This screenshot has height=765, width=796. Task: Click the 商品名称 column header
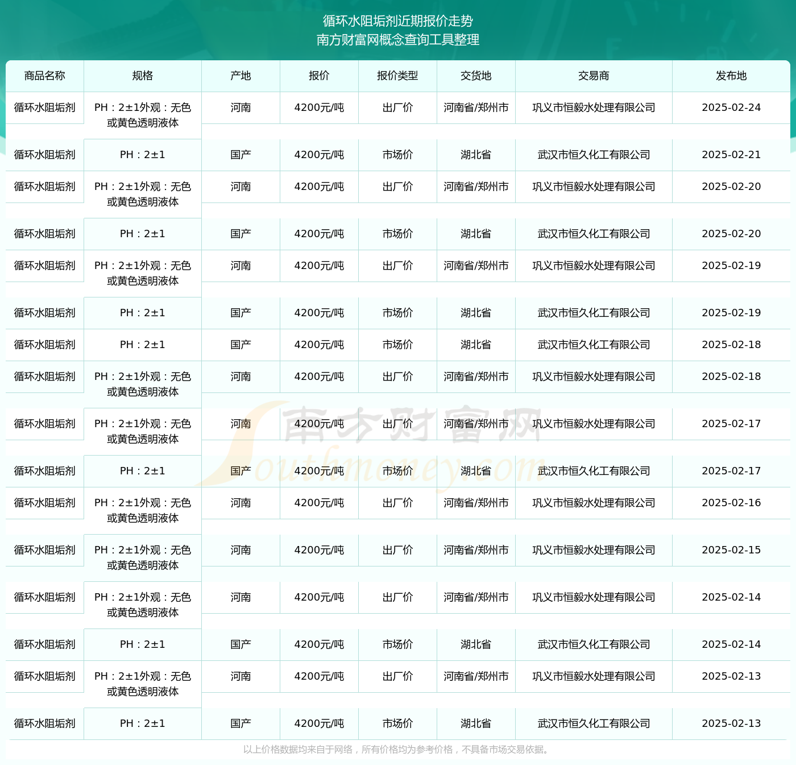pos(45,76)
